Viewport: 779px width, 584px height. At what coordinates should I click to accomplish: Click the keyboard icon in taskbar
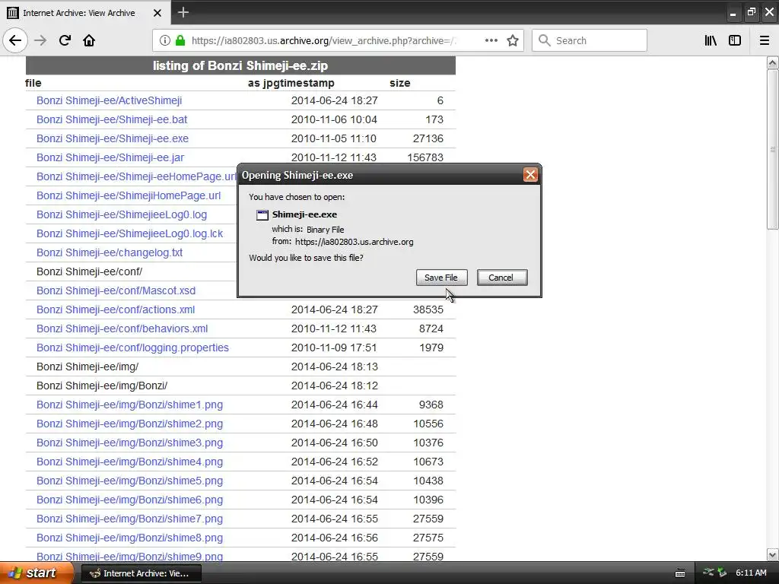pyautogui.click(x=680, y=573)
